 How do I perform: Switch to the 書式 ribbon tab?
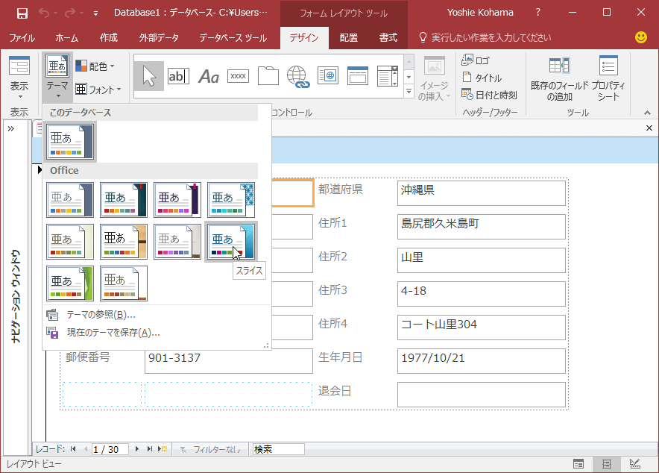tap(388, 38)
